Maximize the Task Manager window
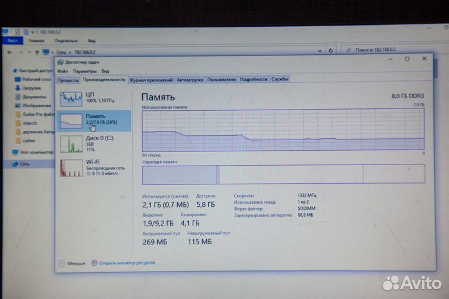Viewport: 449px width, 299px height. 407,59
